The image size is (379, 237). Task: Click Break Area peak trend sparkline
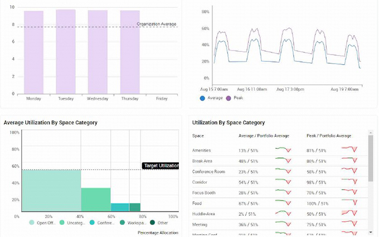pos(349,161)
